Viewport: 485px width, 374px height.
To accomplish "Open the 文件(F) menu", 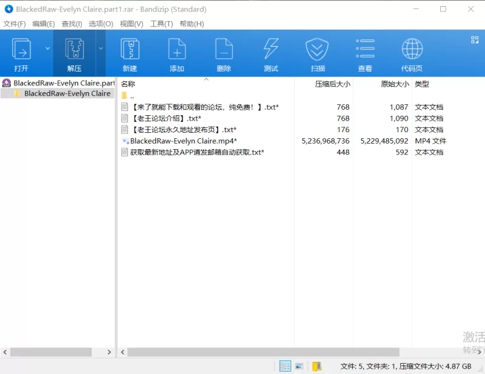I will (14, 24).
